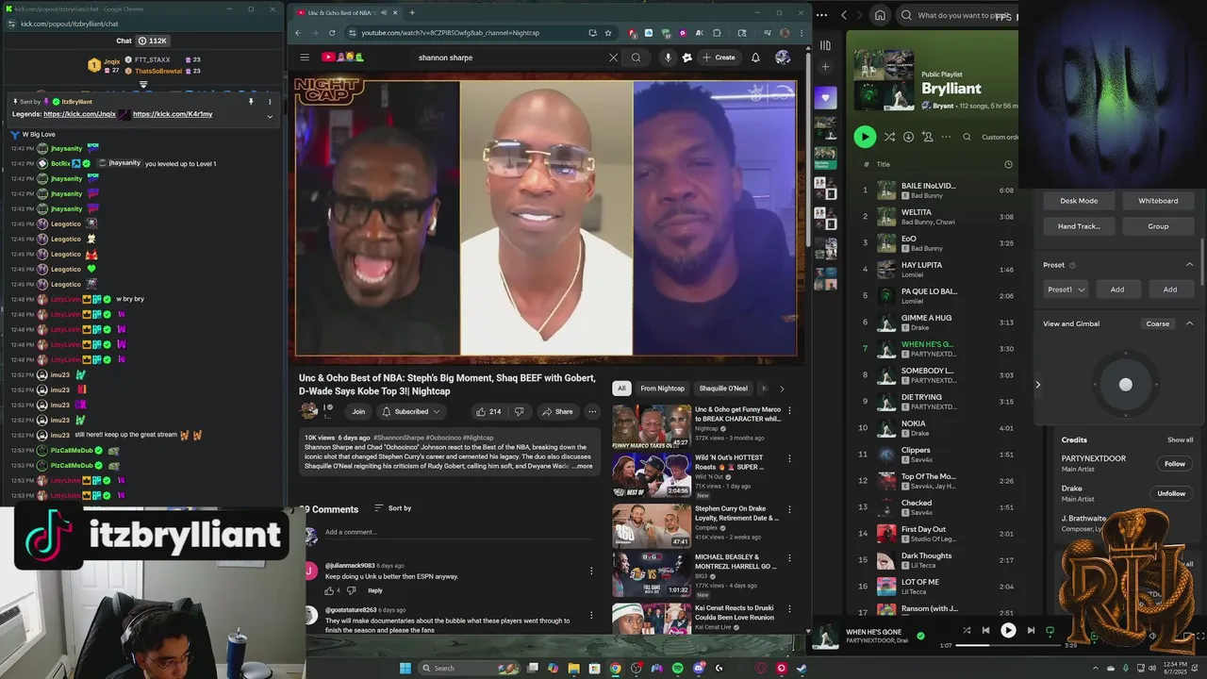Image resolution: width=1207 pixels, height=679 pixels.
Task: Share the Nightcap video
Action: 557,411
